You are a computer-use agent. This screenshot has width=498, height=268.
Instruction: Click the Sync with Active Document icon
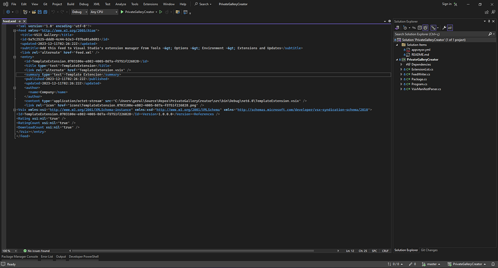pyautogui.click(x=414, y=28)
